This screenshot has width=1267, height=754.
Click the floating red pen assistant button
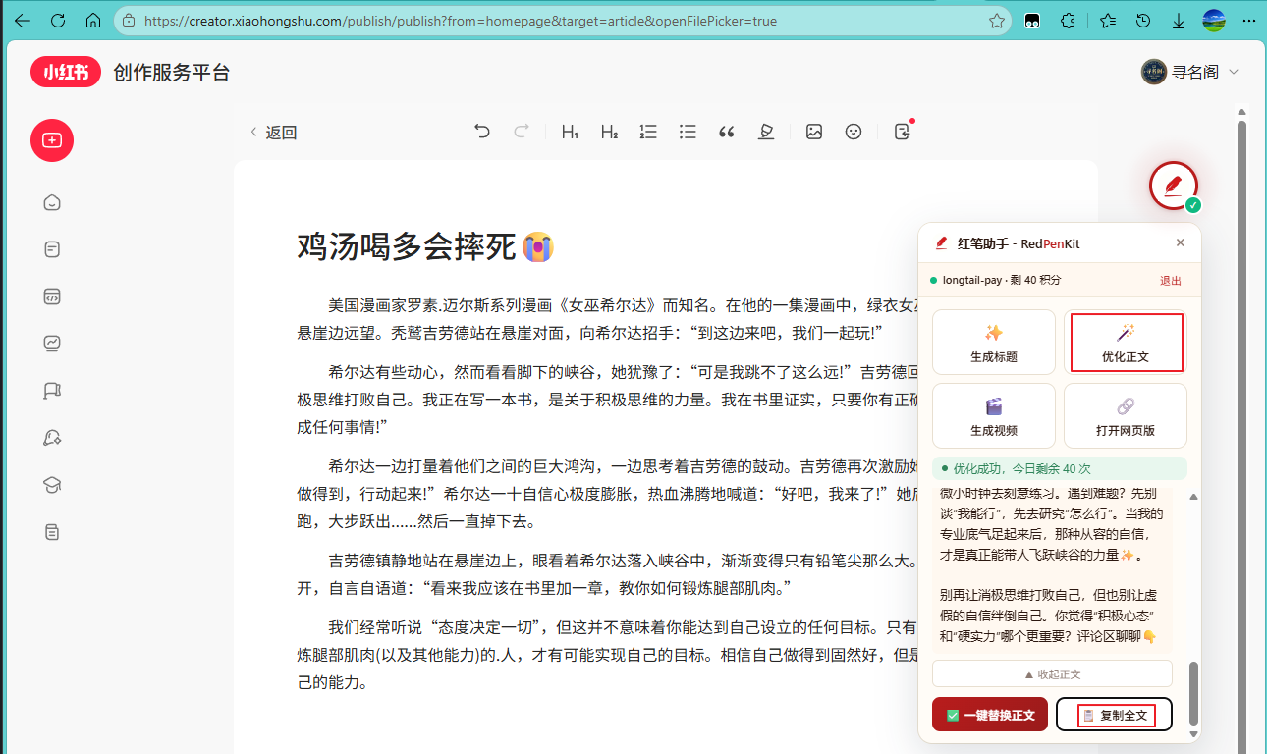pyautogui.click(x=1174, y=186)
